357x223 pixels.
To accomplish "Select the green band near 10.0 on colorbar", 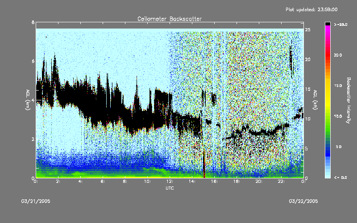I will pyautogui.click(x=328, y=116).
